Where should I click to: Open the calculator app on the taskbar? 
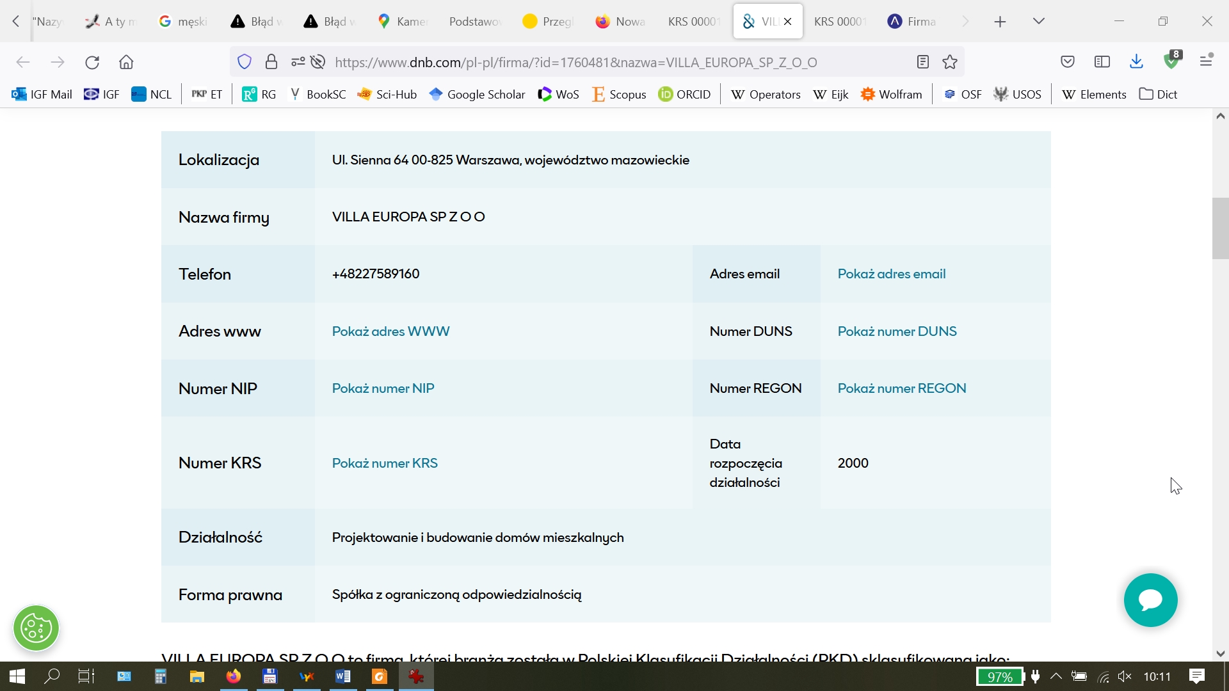click(160, 676)
